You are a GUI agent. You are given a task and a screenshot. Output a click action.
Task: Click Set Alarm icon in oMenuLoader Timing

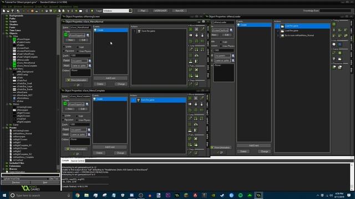[334, 24]
